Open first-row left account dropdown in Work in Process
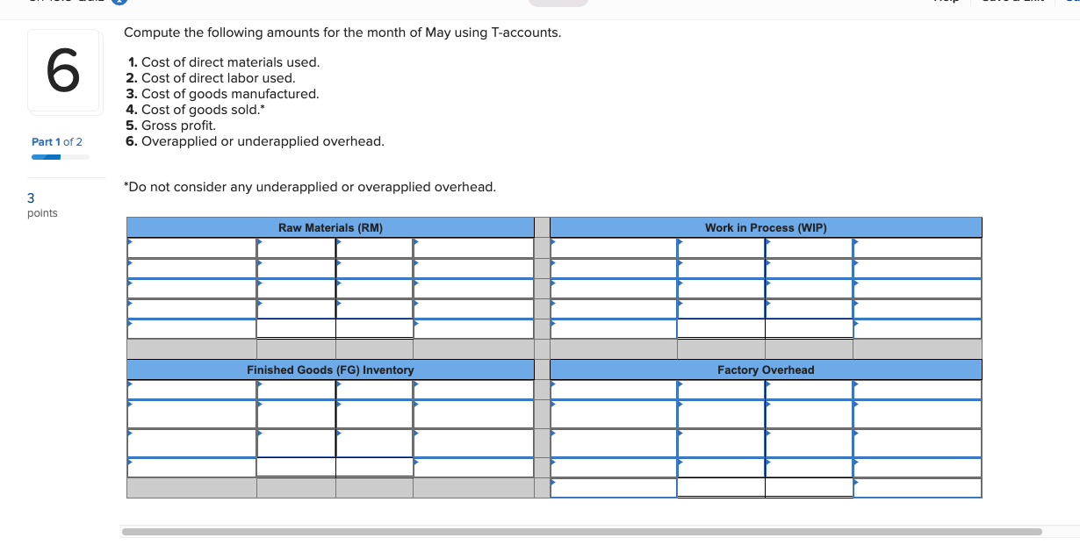This screenshot has height=545, width=1080. coord(614,248)
